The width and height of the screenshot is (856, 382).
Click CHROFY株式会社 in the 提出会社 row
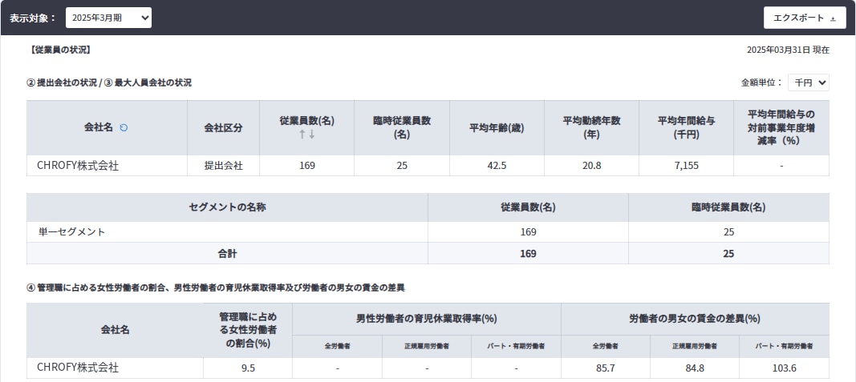[78, 166]
